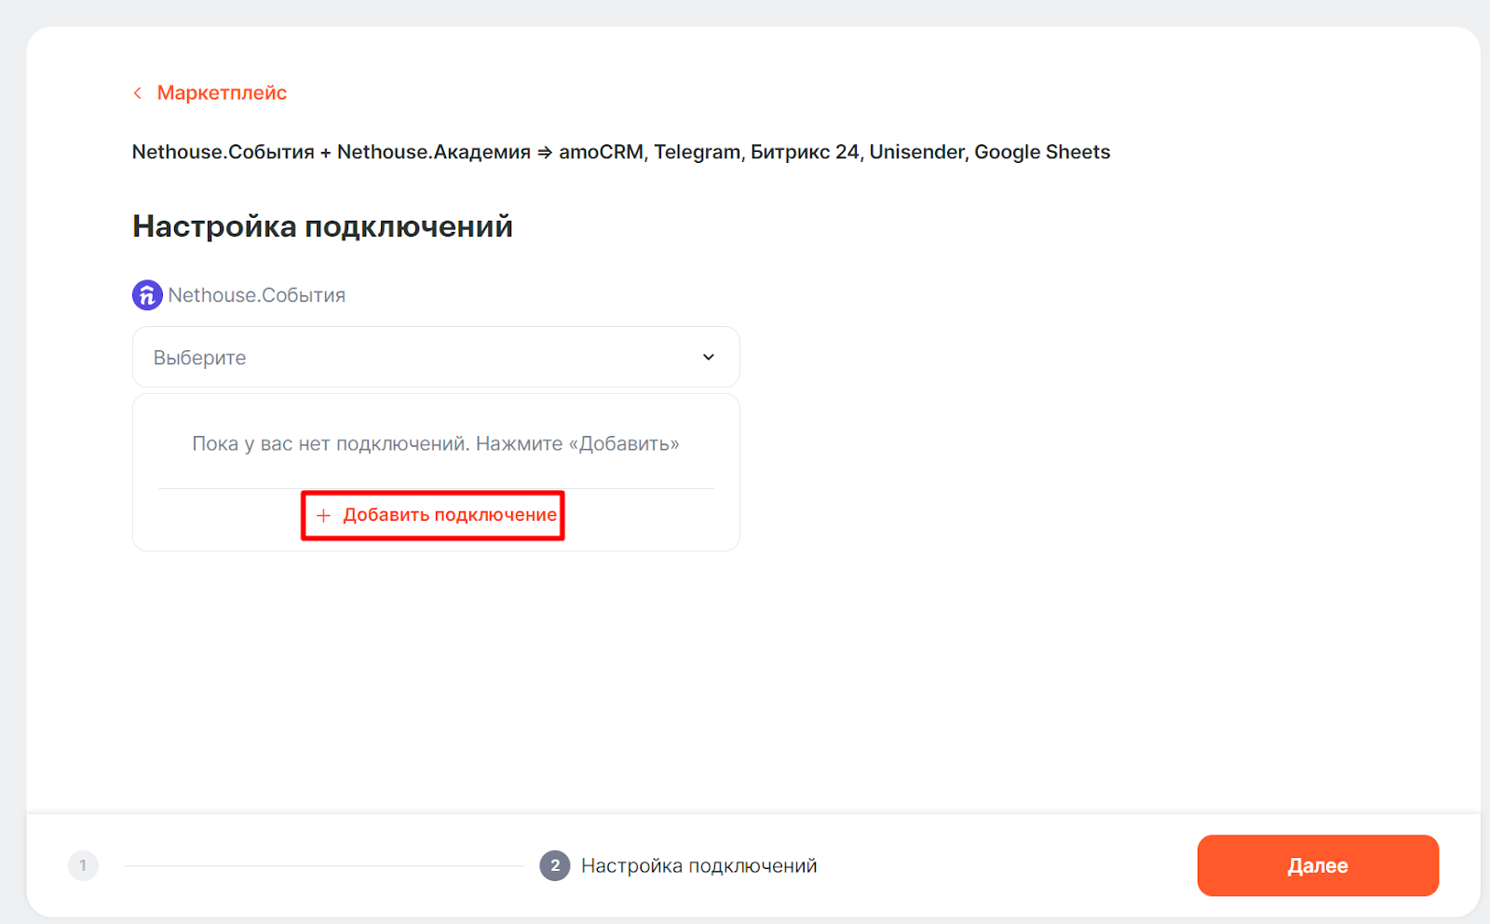Viewport: 1490px width, 924px height.
Task: Go back to Маркетплейс link
Action: [x=222, y=93]
